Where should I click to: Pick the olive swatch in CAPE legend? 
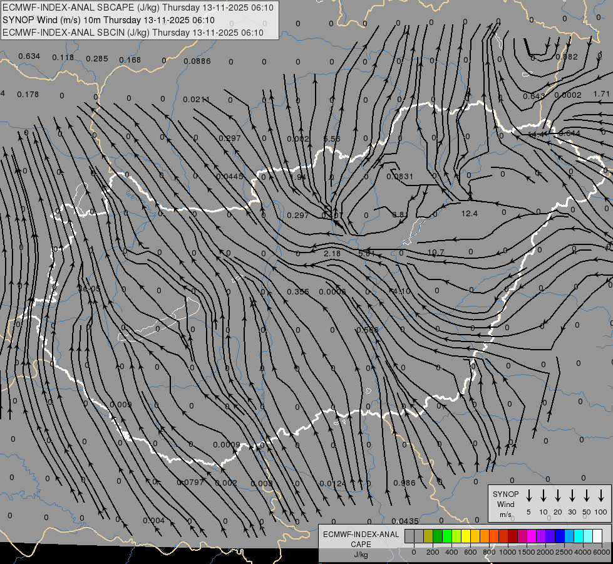click(x=428, y=536)
